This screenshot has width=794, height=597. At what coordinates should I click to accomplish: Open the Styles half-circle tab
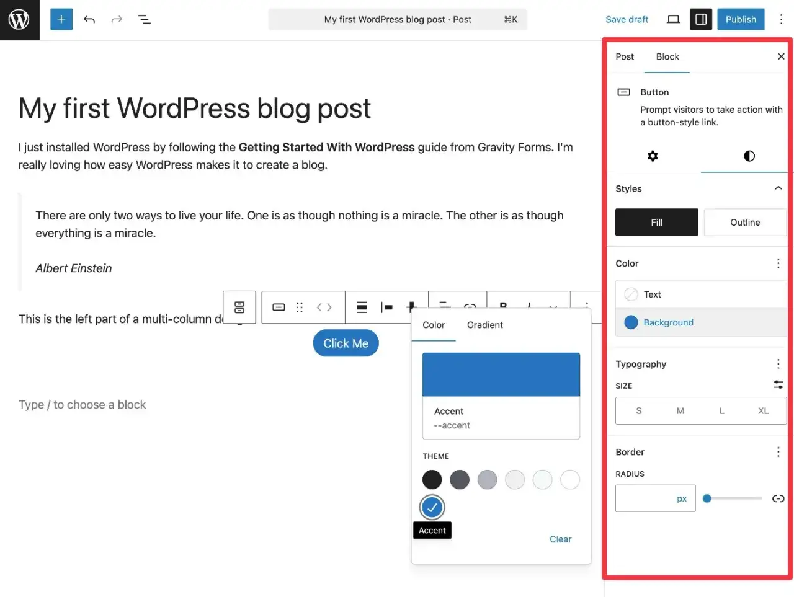749,156
